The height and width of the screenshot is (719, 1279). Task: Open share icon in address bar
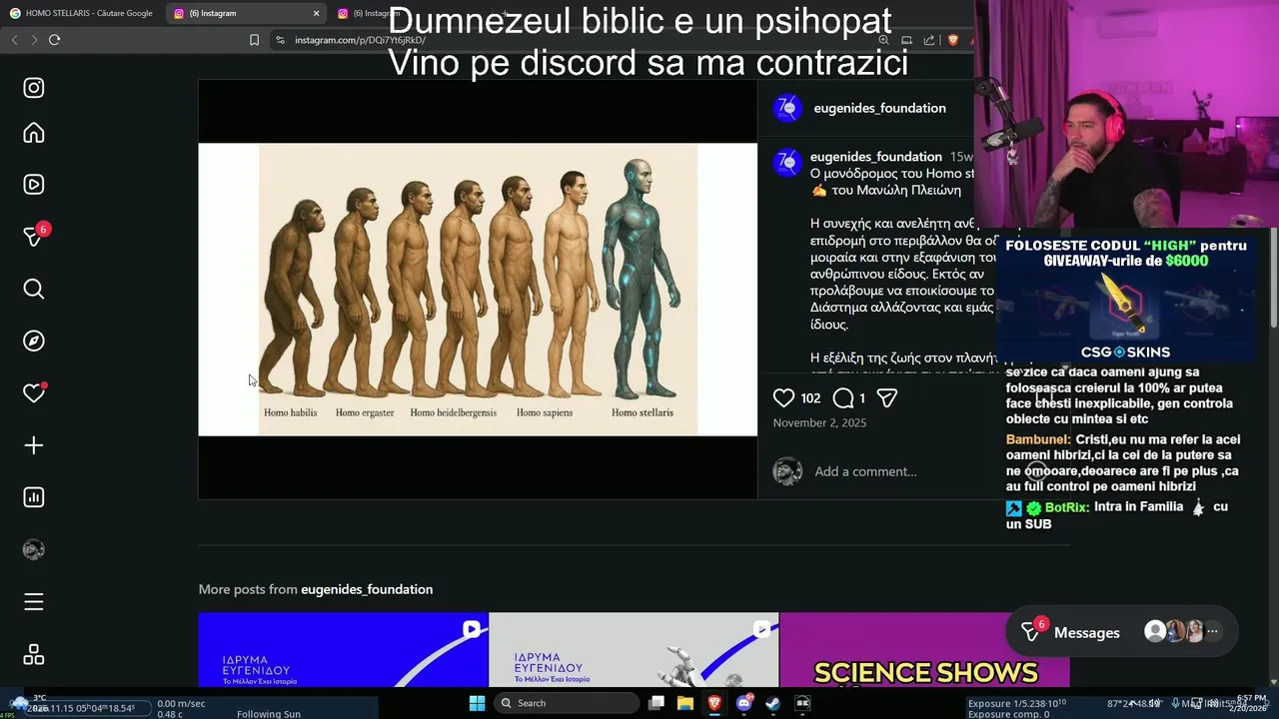tap(929, 40)
